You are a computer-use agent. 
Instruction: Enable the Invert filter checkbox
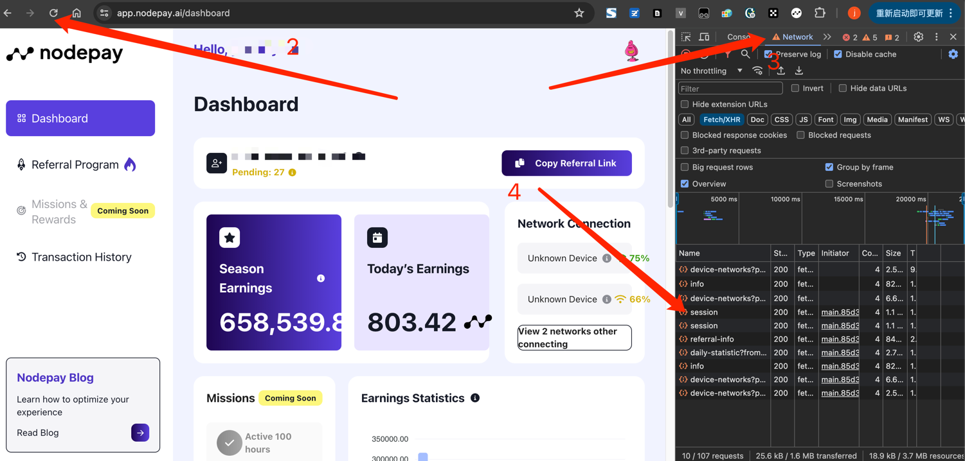coord(795,89)
